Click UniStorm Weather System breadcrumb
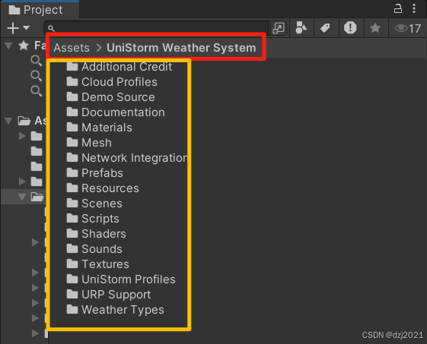The width and height of the screenshot is (427, 344). coord(181,48)
